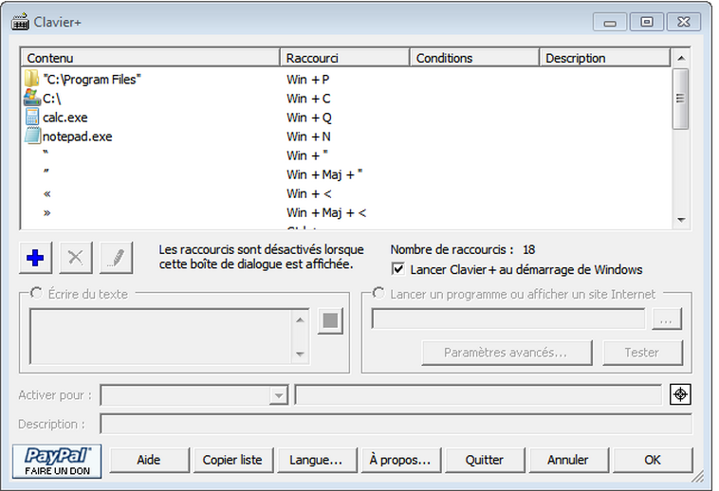Click the browse "..." program button

[666, 320]
